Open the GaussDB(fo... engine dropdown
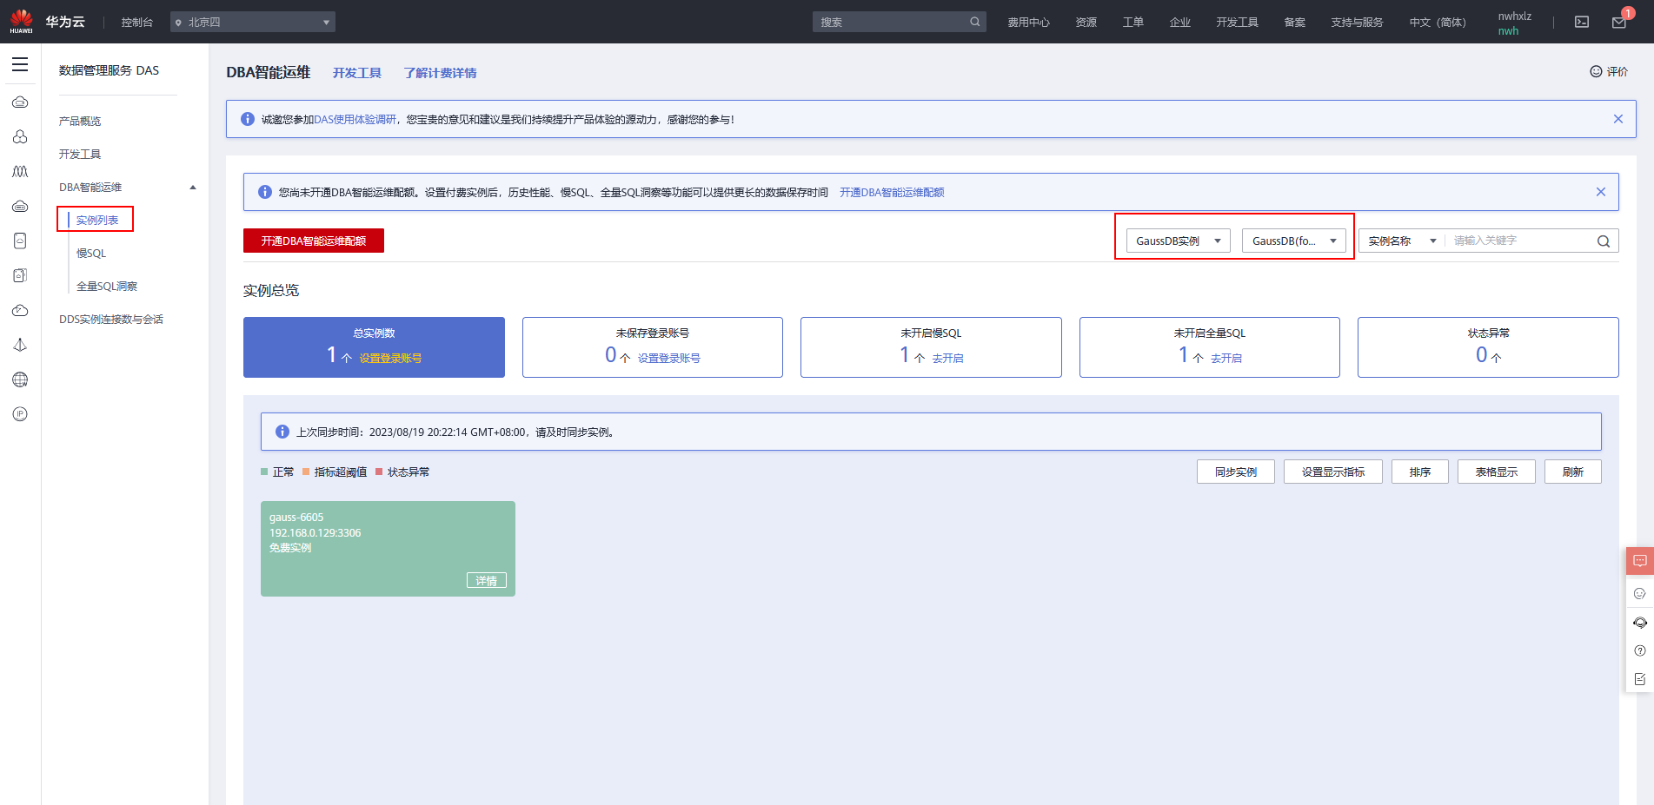The height and width of the screenshot is (805, 1654). pos(1294,241)
